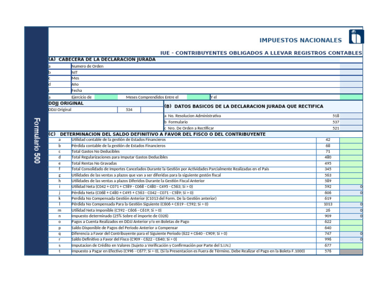Select No. Resolucion Administrativa value cell
Viewport: 392px width, 303px height.
(351, 116)
